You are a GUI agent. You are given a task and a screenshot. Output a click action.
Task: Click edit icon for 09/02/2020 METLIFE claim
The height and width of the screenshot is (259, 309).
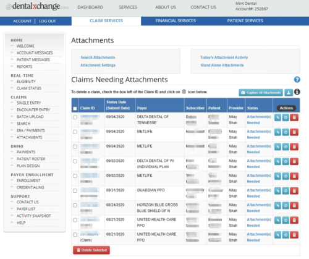(277, 176)
